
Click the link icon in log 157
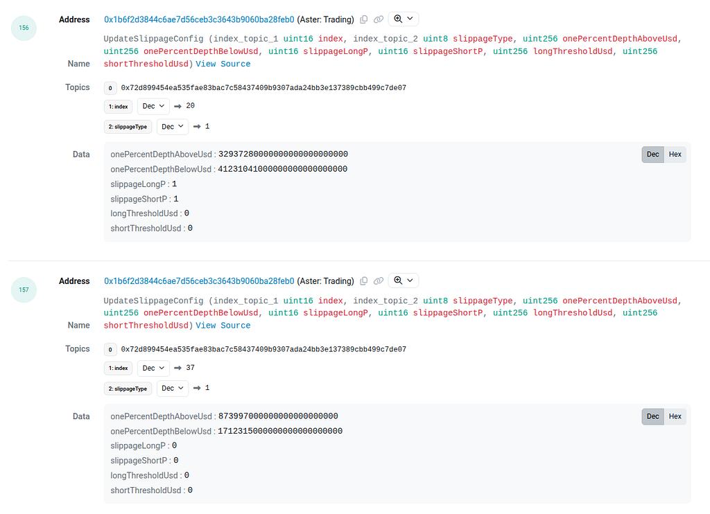379,281
